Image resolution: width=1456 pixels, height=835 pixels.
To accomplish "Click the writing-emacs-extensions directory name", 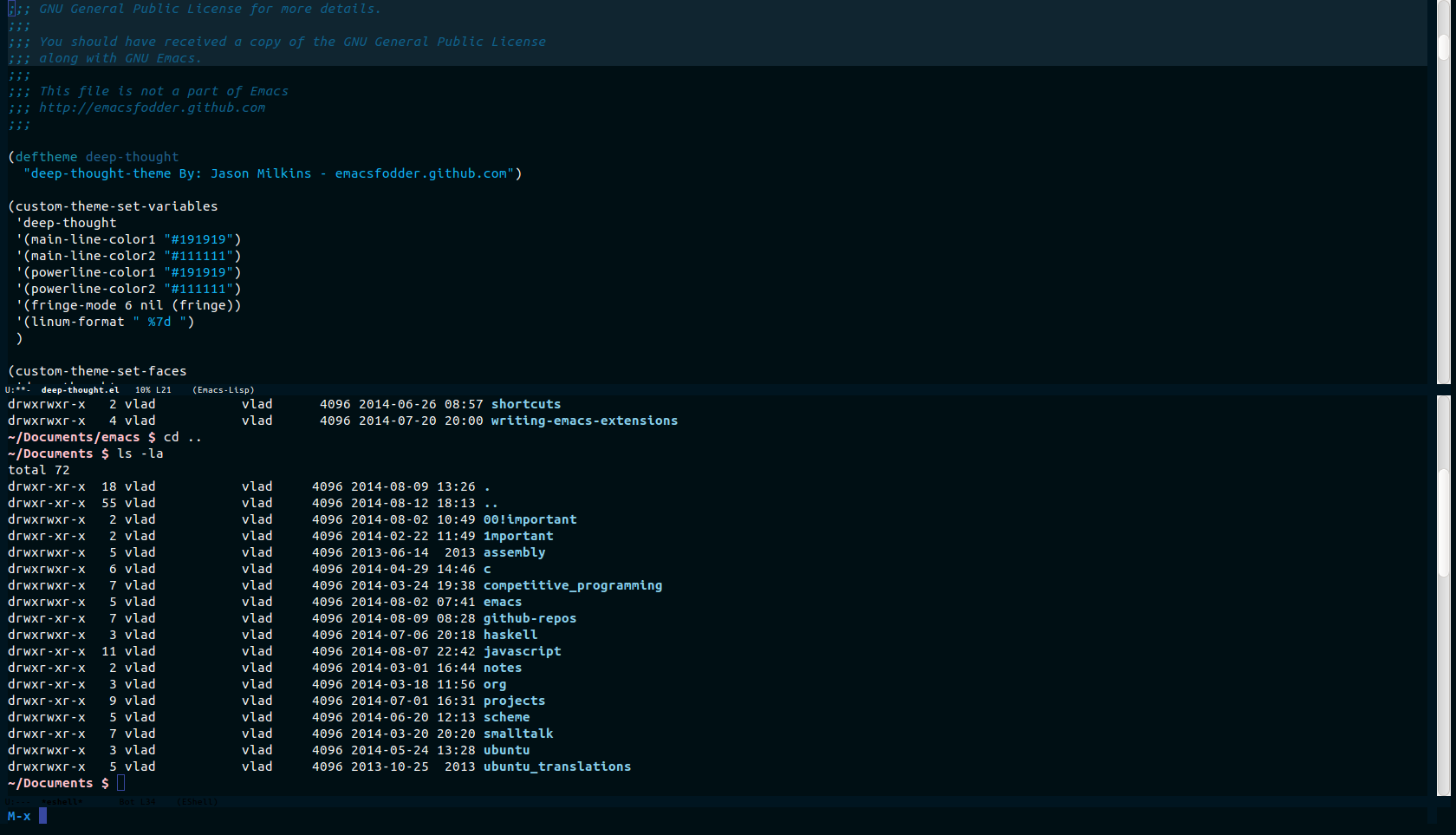I will 584,421.
